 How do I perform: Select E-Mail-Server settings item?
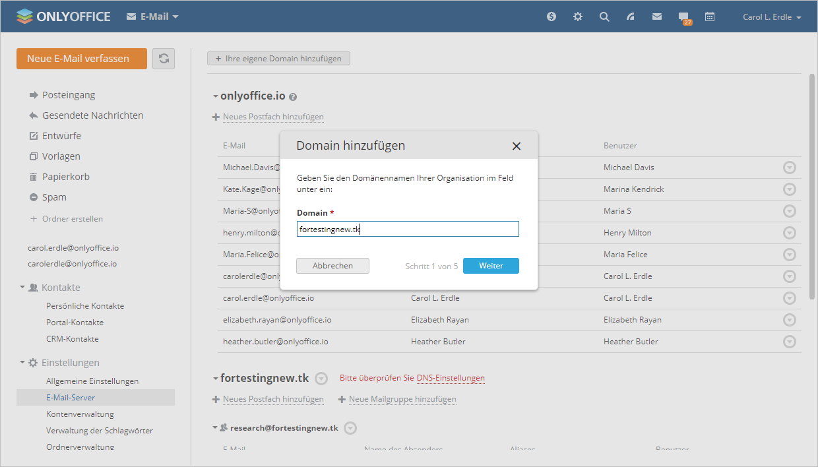[x=96, y=398]
